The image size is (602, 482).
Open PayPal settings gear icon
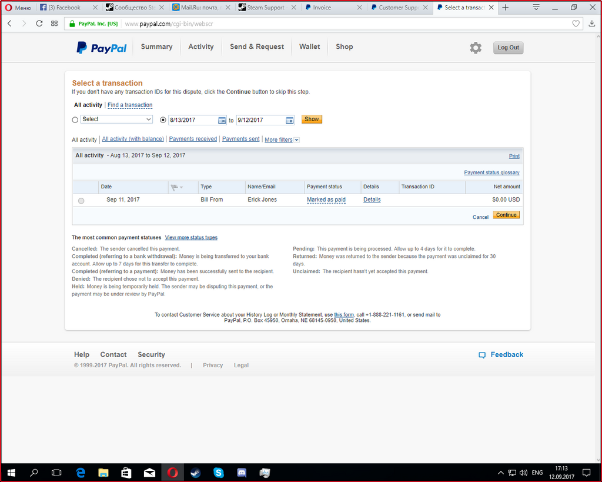coord(475,48)
